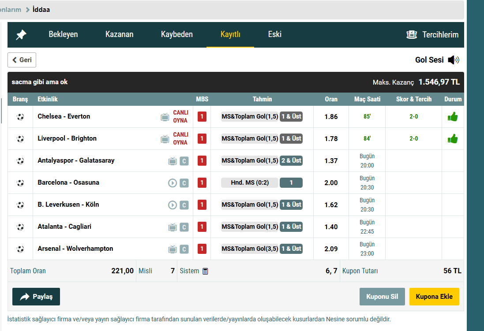This screenshot has width=484, height=331.
Task: Click the 2.00 odds for Barcelona - Osasuna
Action: (x=331, y=182)
